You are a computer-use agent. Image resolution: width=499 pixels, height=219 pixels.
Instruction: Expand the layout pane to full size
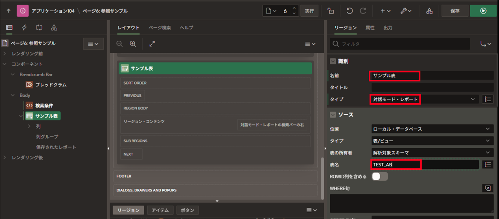click(152, 44)
